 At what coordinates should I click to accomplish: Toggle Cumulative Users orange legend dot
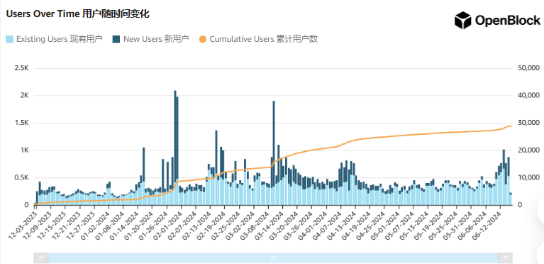pos(203,39)
